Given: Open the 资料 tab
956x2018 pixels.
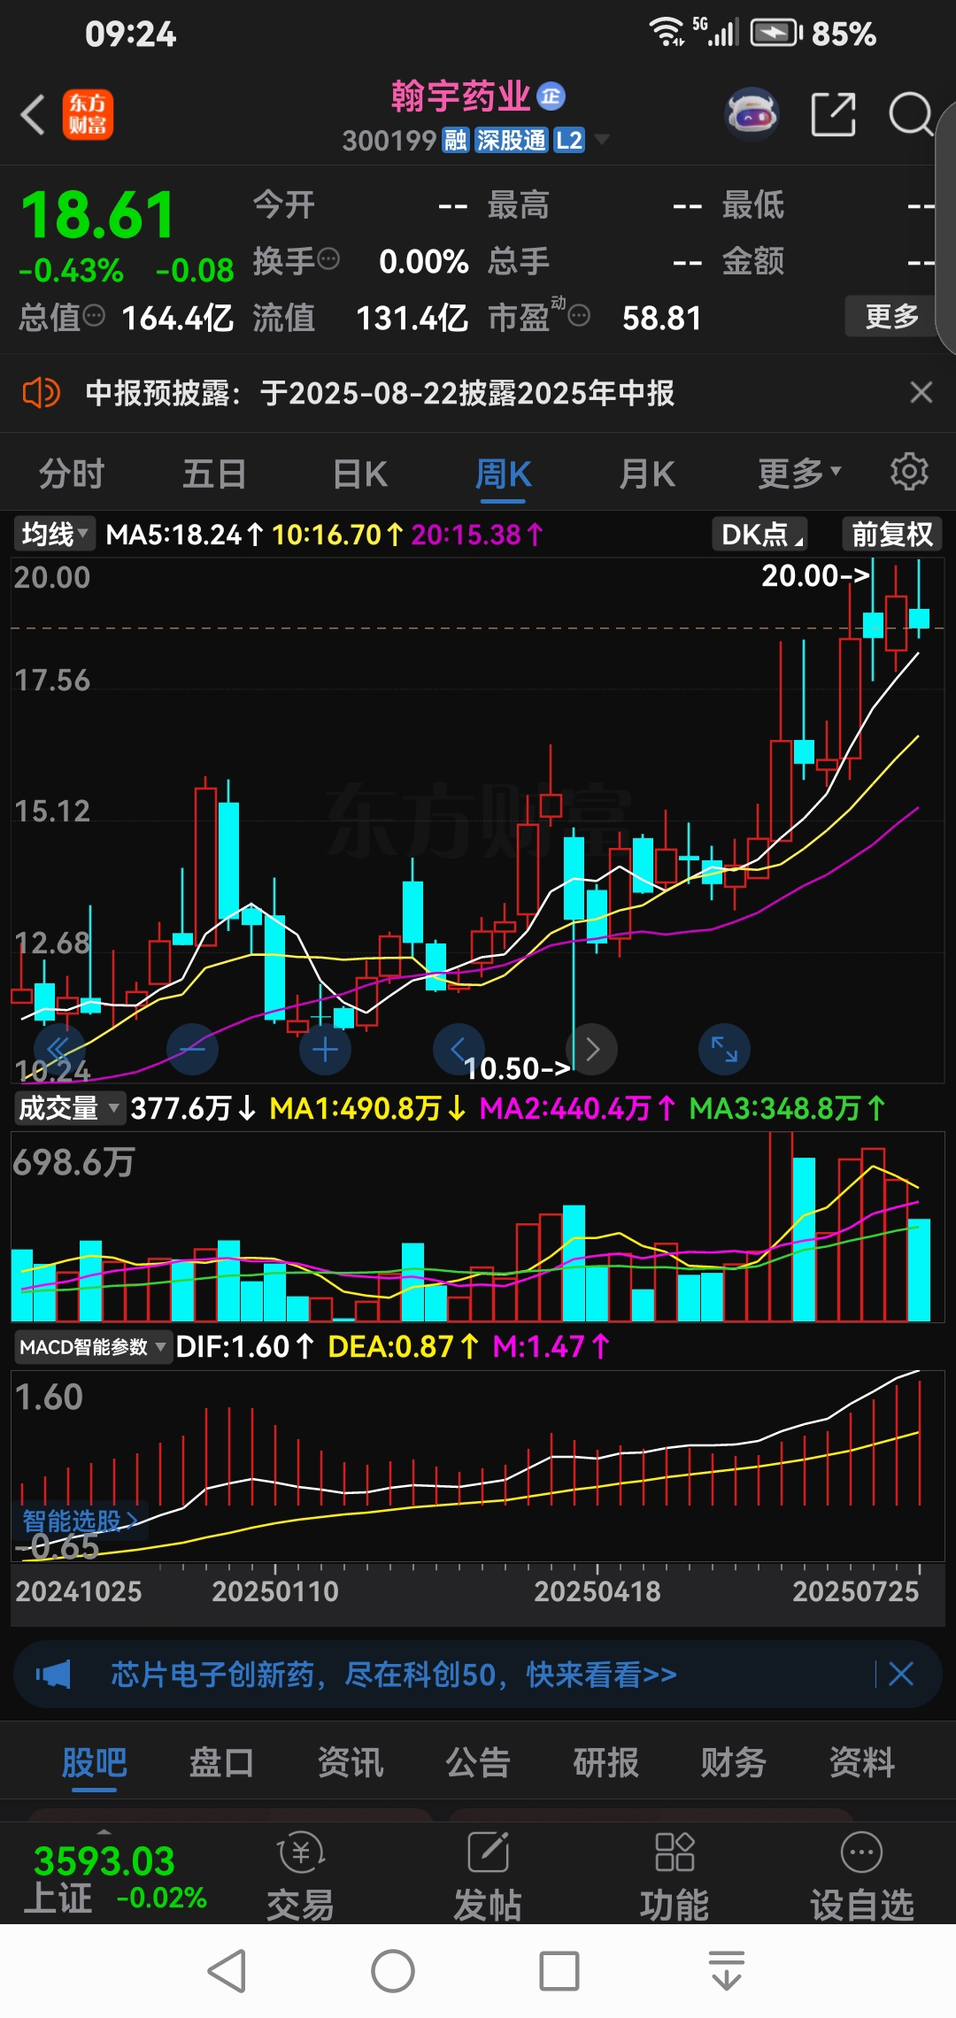Looking at the screenshot, I should 862,1761.
